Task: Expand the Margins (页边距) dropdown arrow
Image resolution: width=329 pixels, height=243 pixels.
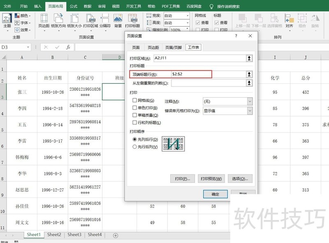Action: 44,31
